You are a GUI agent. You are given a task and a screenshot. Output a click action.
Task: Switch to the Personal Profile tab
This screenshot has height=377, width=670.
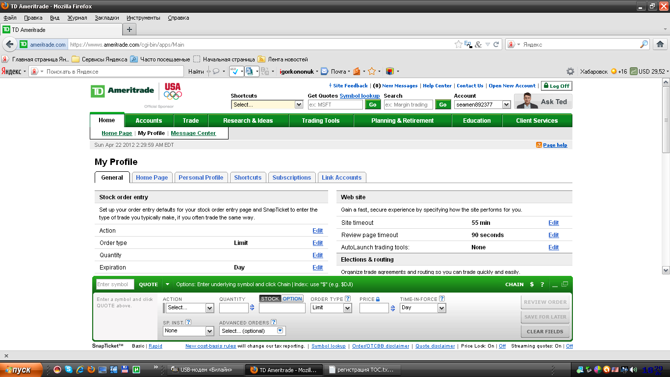pos(201,178)
